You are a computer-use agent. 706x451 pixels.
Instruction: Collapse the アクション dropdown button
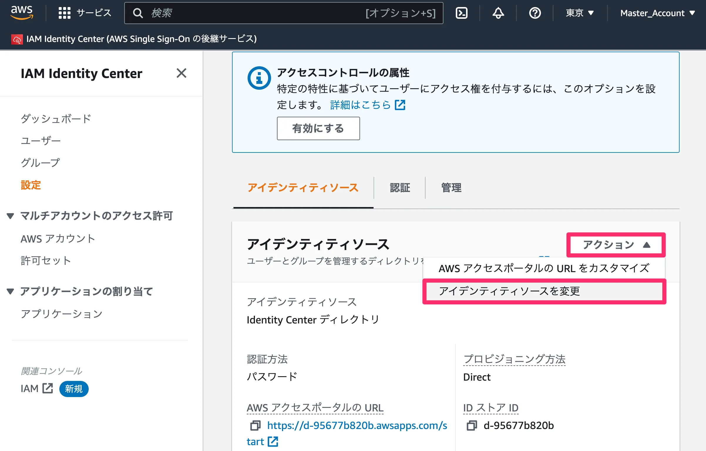[616, 245]
